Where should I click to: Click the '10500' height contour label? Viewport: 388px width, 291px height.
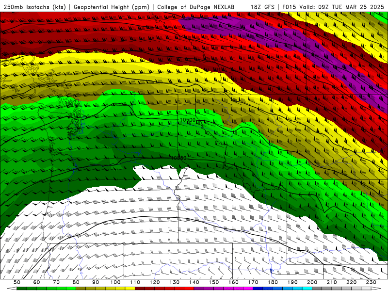(188, 120)
